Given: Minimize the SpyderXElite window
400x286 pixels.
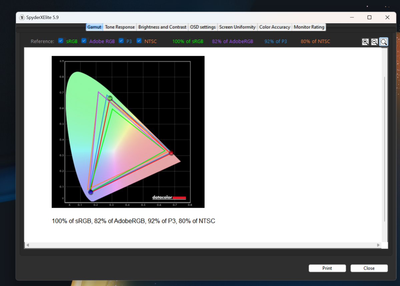Looking at the screenshot, I should pyautogui.click(x=352, y=18).
